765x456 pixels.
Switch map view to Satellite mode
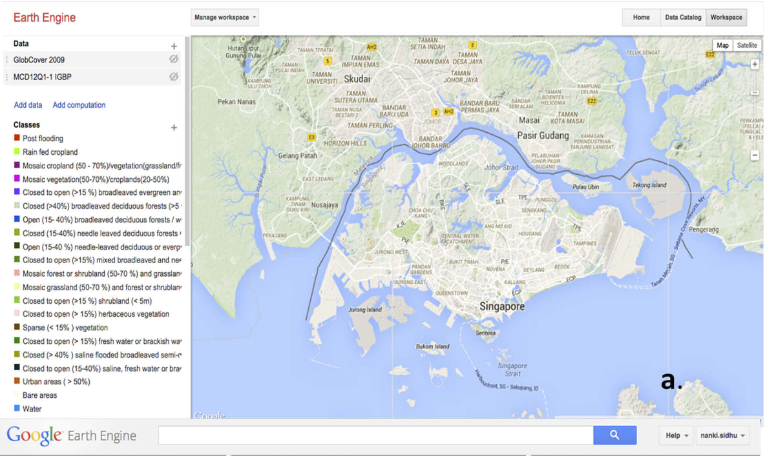pos(747,45)
